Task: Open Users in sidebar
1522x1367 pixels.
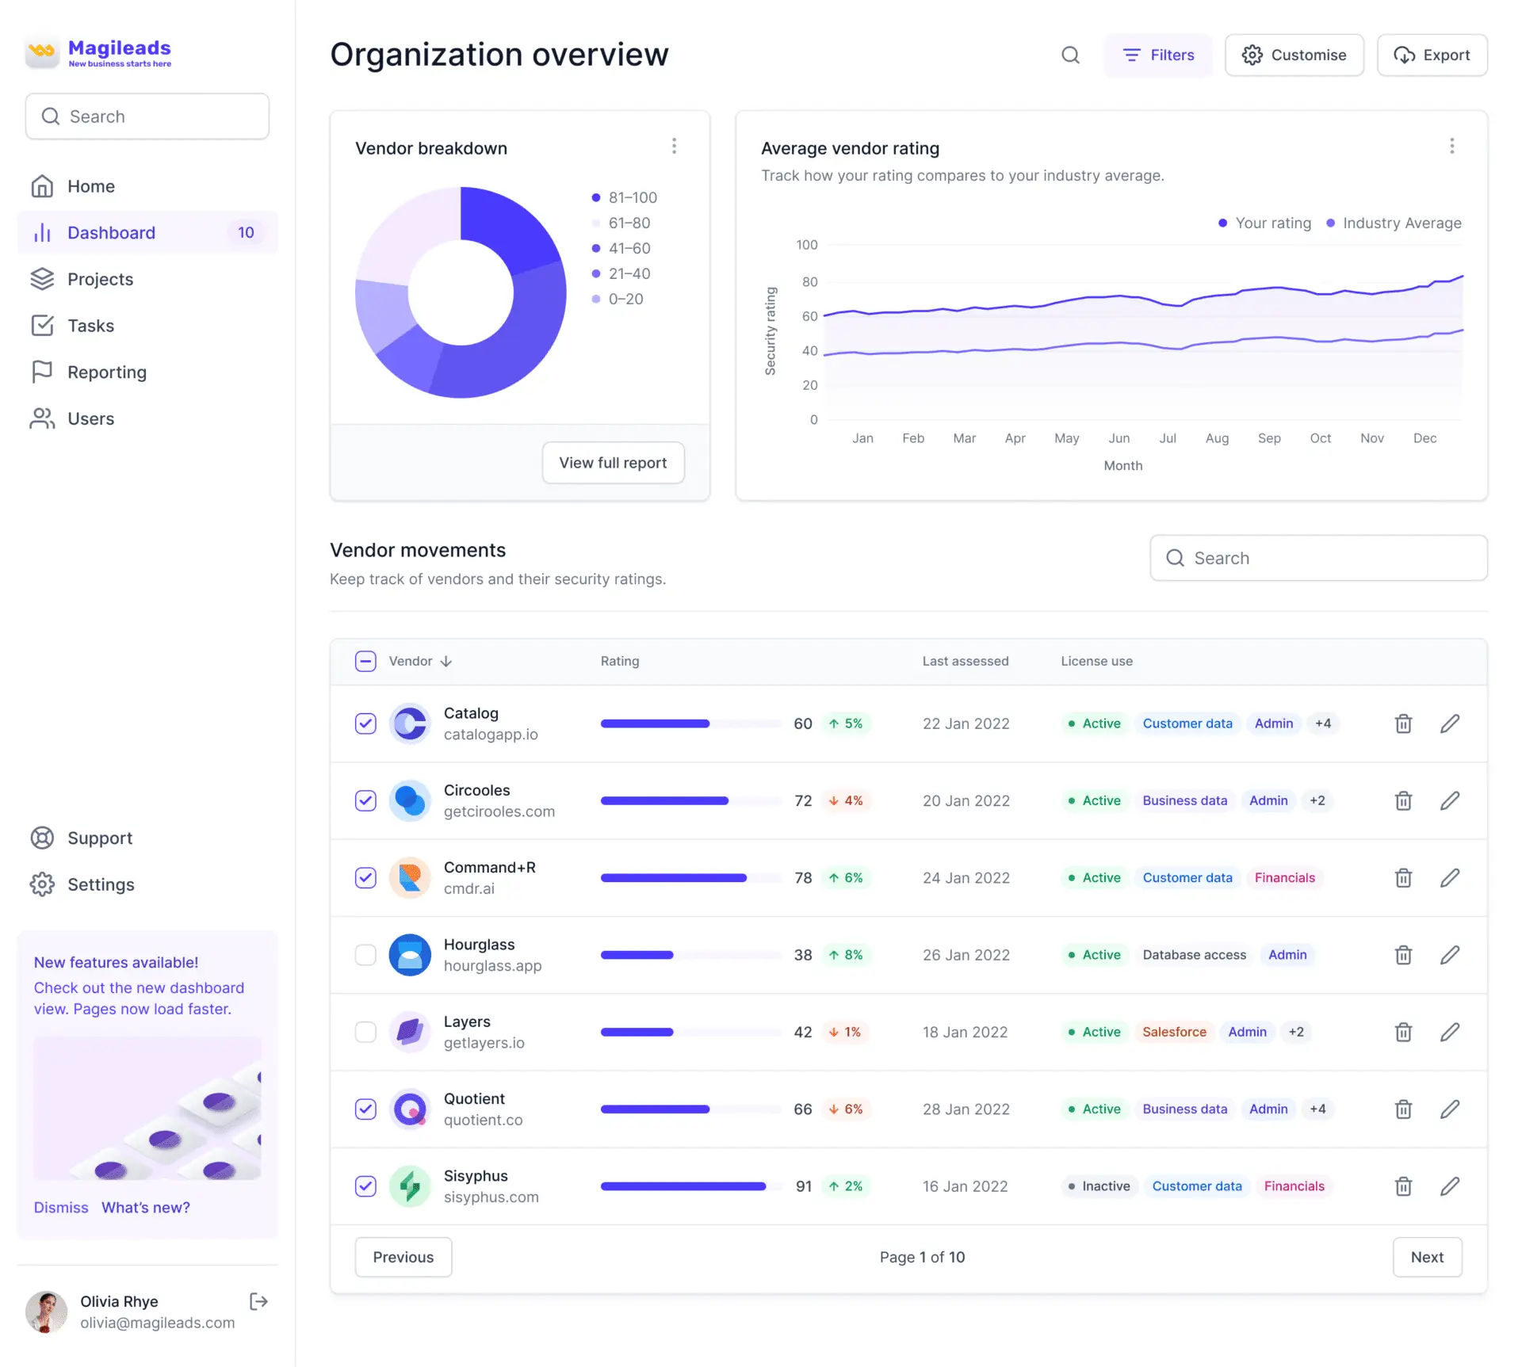Action: 147,418
